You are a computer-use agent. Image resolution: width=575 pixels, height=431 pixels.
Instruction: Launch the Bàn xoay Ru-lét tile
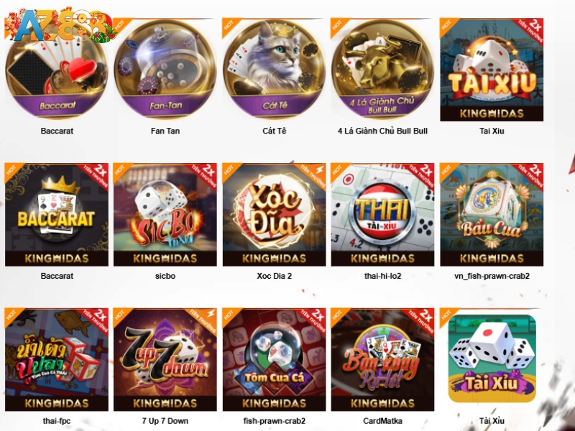[382, 360]
